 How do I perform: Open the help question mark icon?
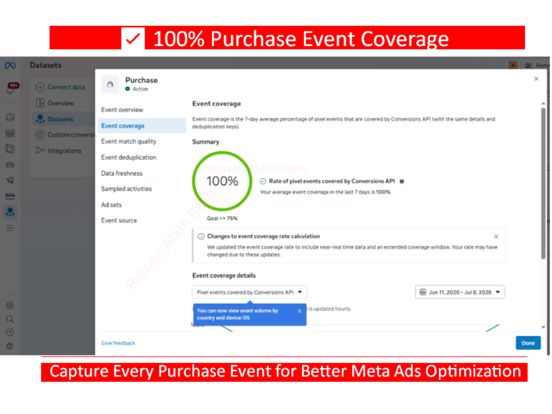(x=10, y=333)
